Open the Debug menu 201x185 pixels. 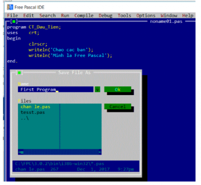pyautogui.click(x=106, y=16)
